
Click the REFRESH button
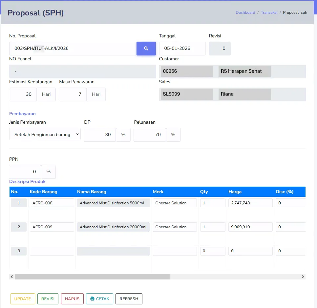pyautogui.click(x=129, y=299)
